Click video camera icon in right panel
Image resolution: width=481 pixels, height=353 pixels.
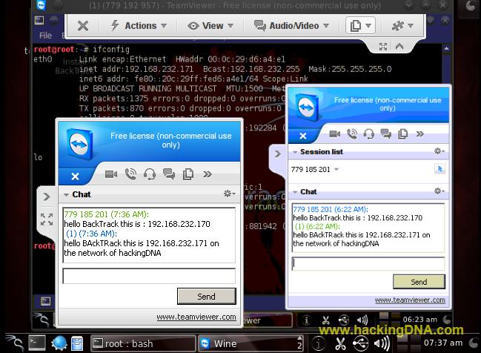[x=335, y=133]
